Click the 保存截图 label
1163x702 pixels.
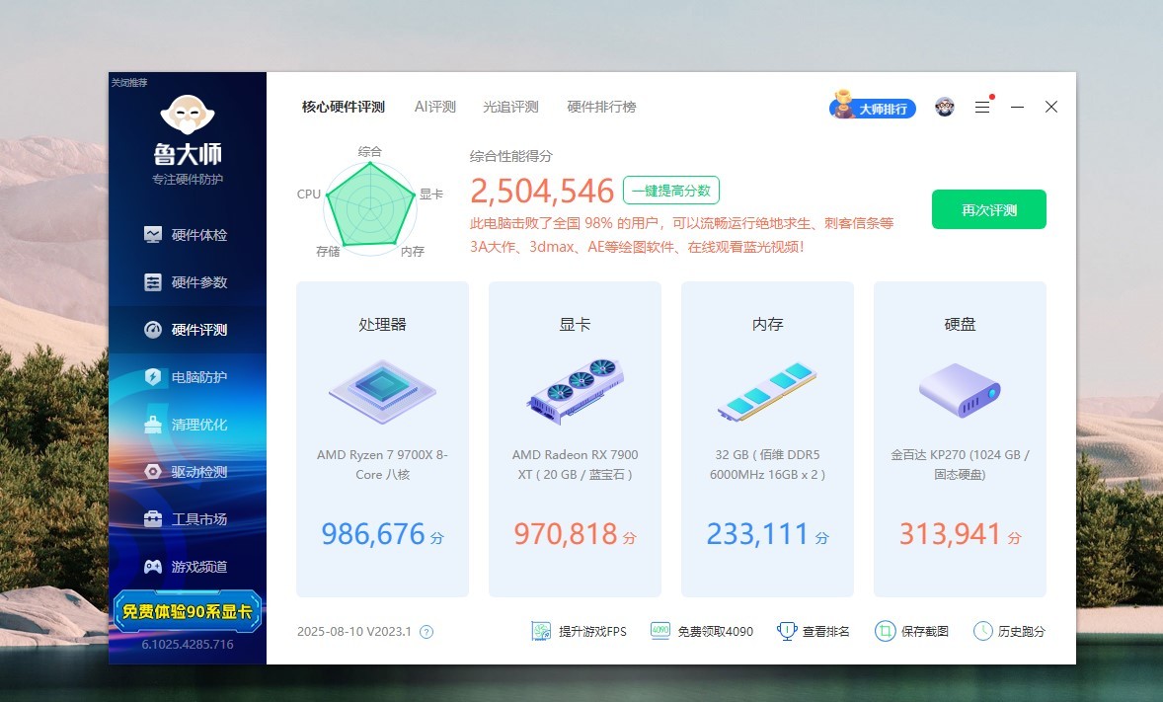(x=925, y=632)
